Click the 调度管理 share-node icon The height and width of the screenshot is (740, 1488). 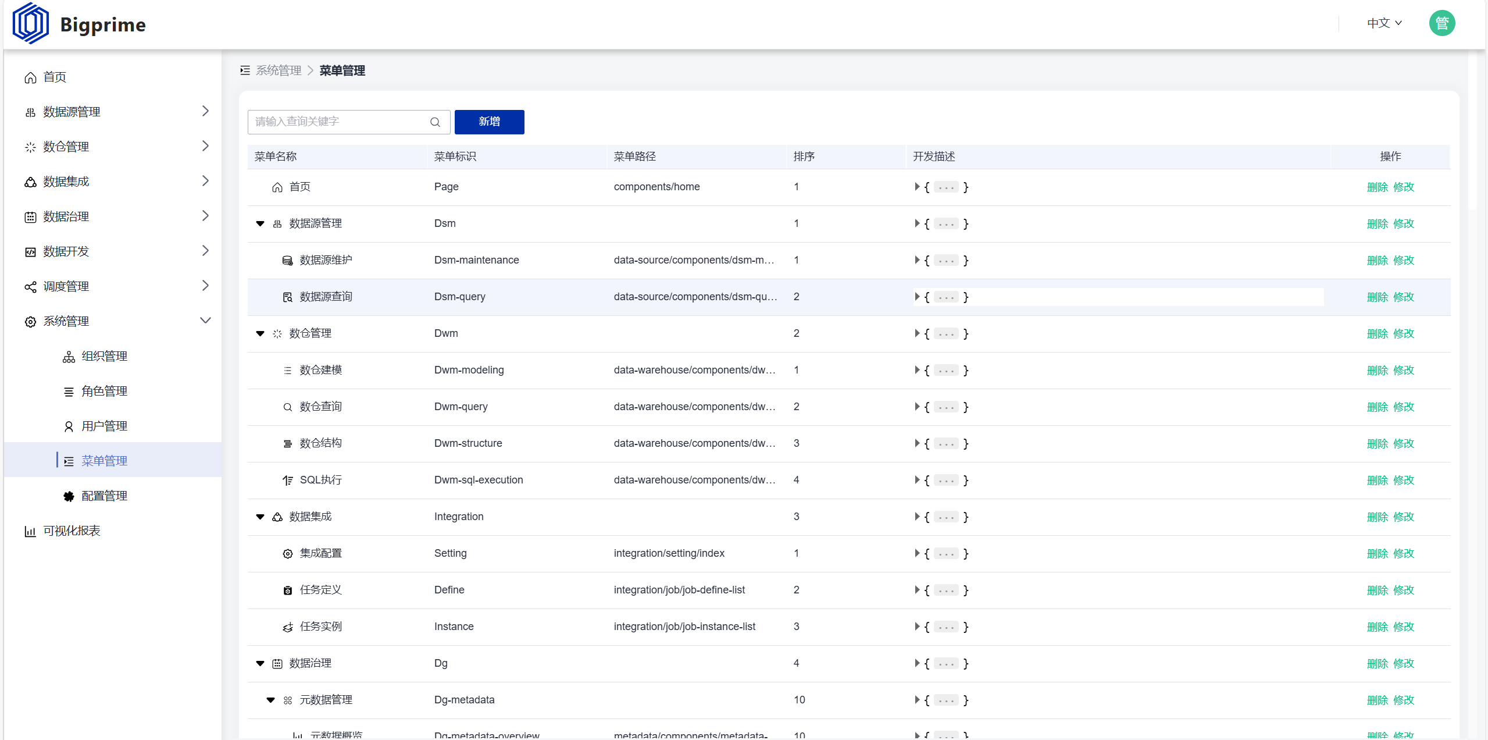coord(30,287)
